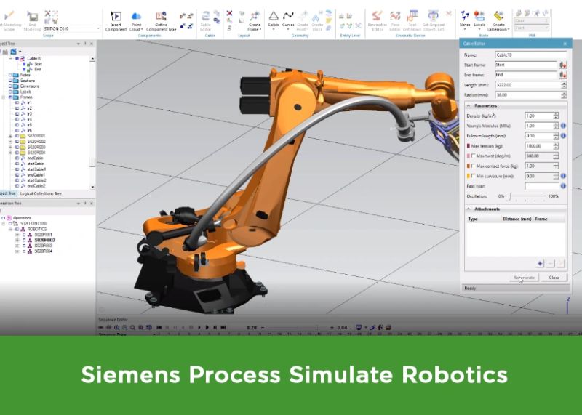The image size is (582, 415).
Task: Click the End Modeling icon
Action: [x=32, y=16]
